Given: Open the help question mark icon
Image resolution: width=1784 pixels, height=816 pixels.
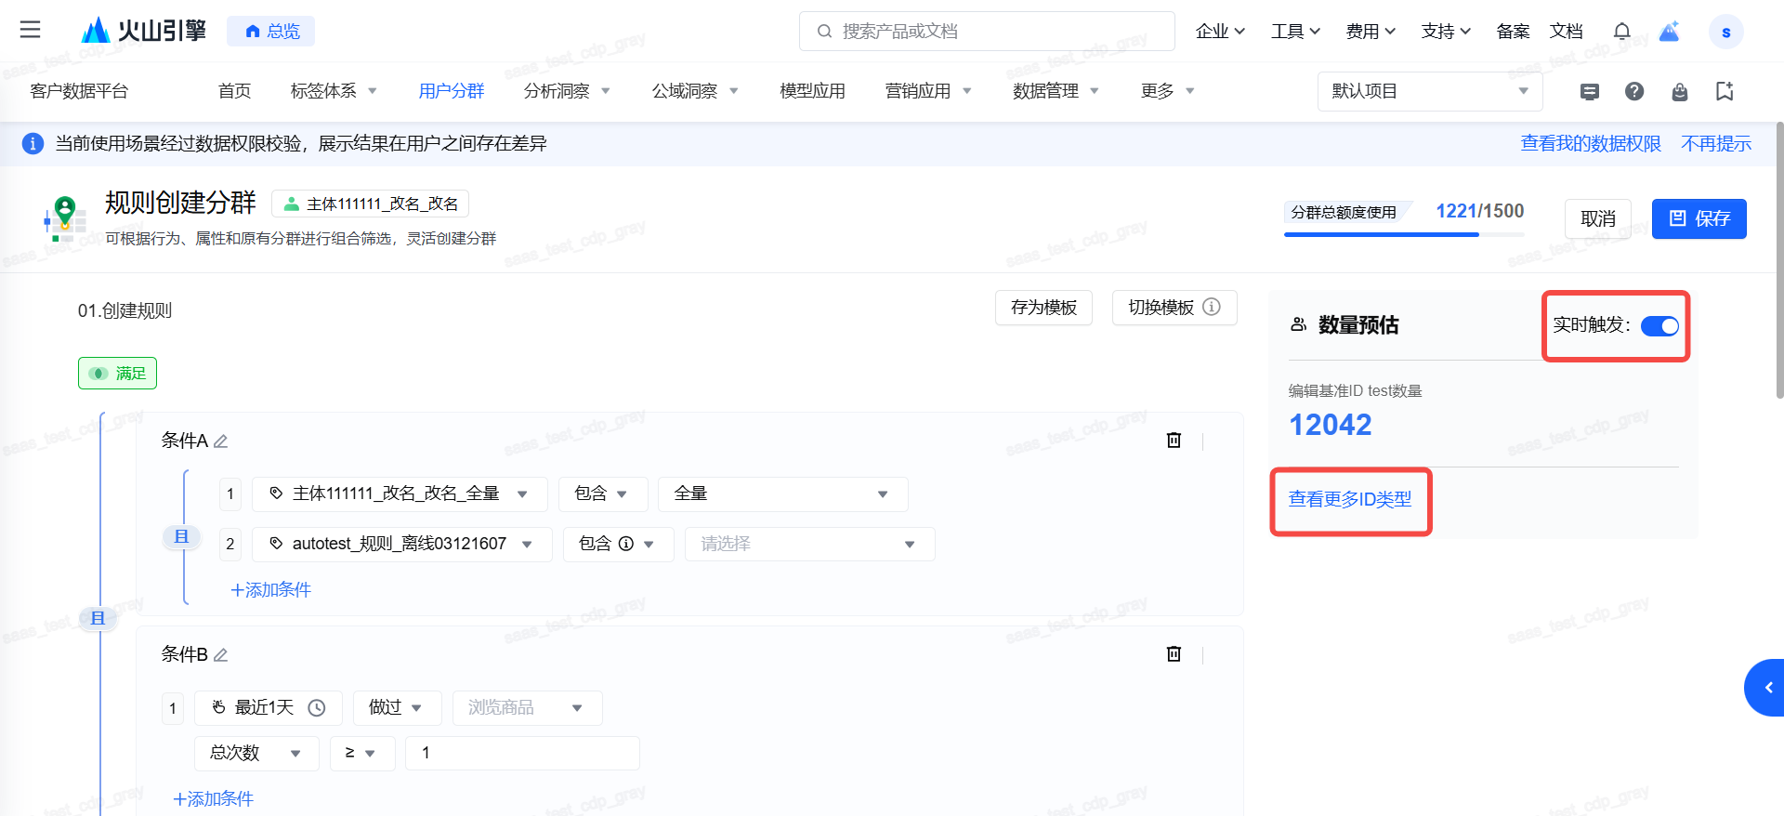Looking at the screenshot, I should tap(1634, 91).
